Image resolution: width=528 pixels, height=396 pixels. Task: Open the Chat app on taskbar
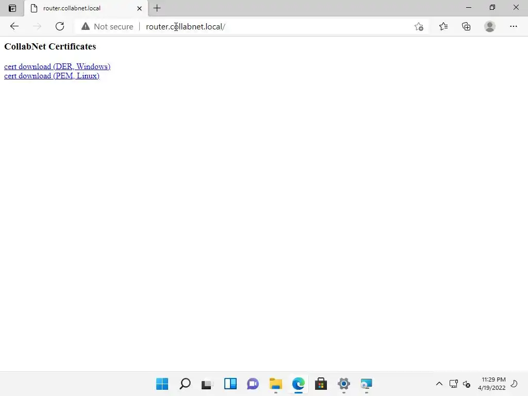(253, 384)
